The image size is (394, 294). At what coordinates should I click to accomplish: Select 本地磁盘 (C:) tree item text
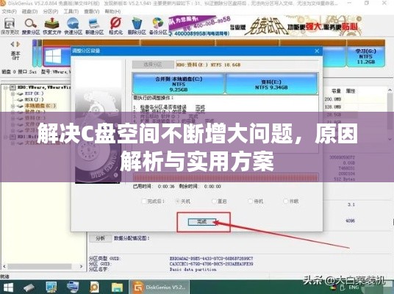click(40, 106)
